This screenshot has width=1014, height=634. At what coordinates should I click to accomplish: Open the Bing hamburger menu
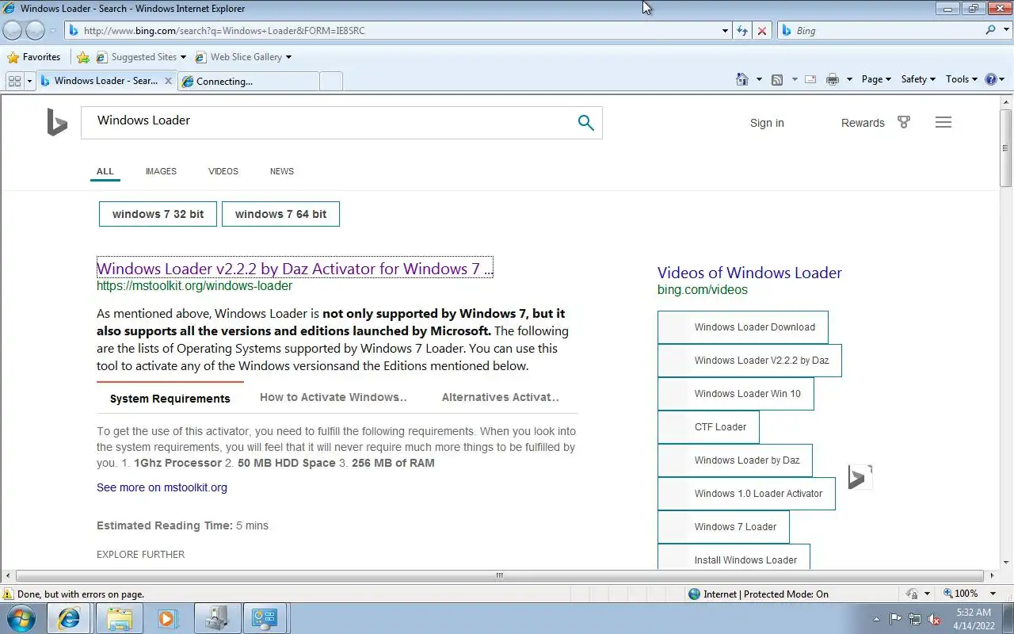click(x=943, y=122)
